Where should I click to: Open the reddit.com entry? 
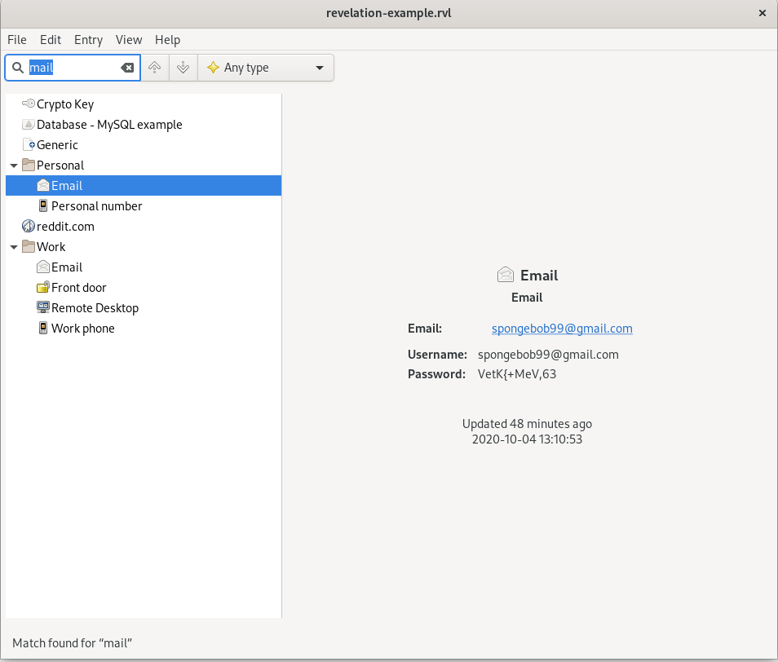tap(65, 227)
